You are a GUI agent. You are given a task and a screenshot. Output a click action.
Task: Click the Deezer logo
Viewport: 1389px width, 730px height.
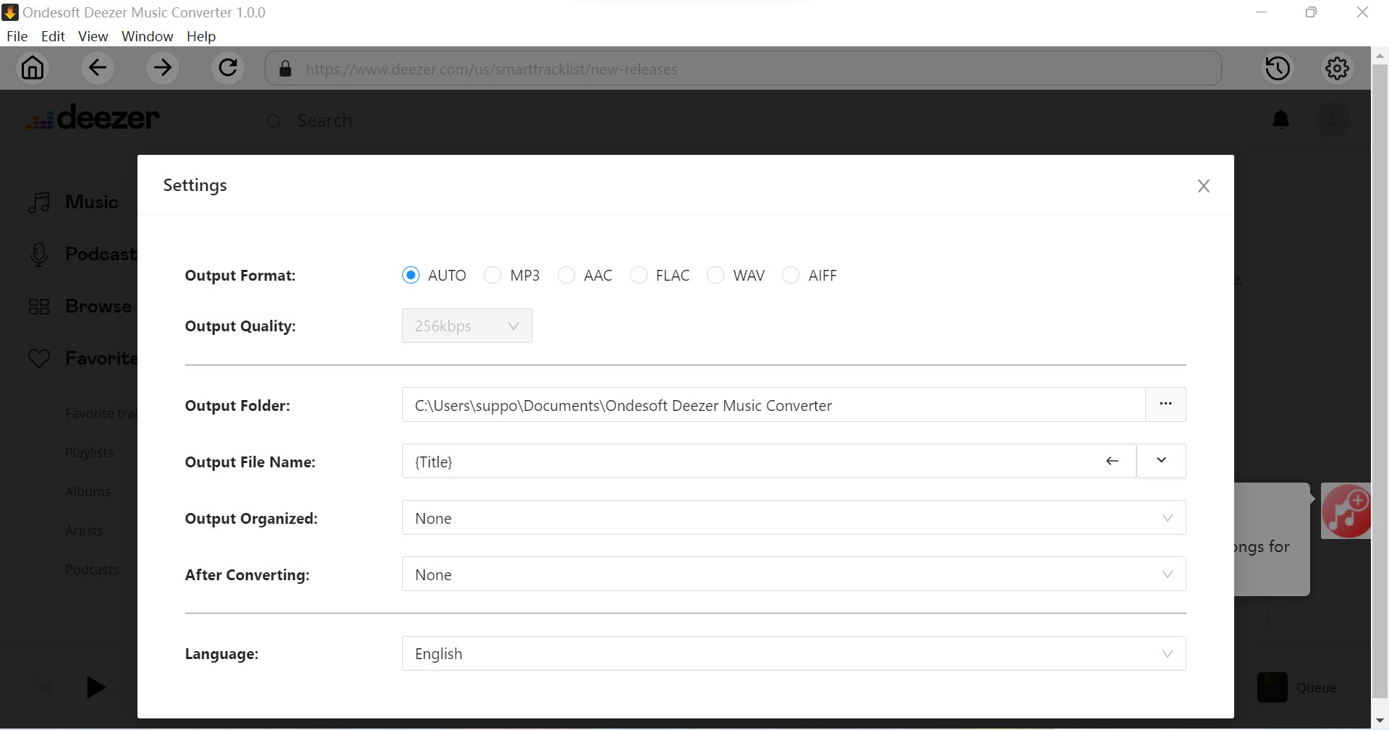(x=93, y=118)
